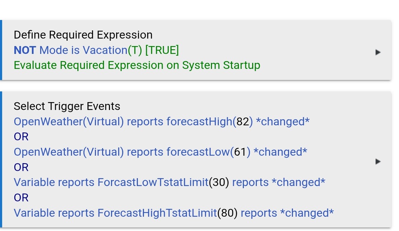Screen dimensions: 399x231
Task: Select the ForecastHighTstatLimit variable trigger
Action: pyautogui.click(x=115, y=213)
